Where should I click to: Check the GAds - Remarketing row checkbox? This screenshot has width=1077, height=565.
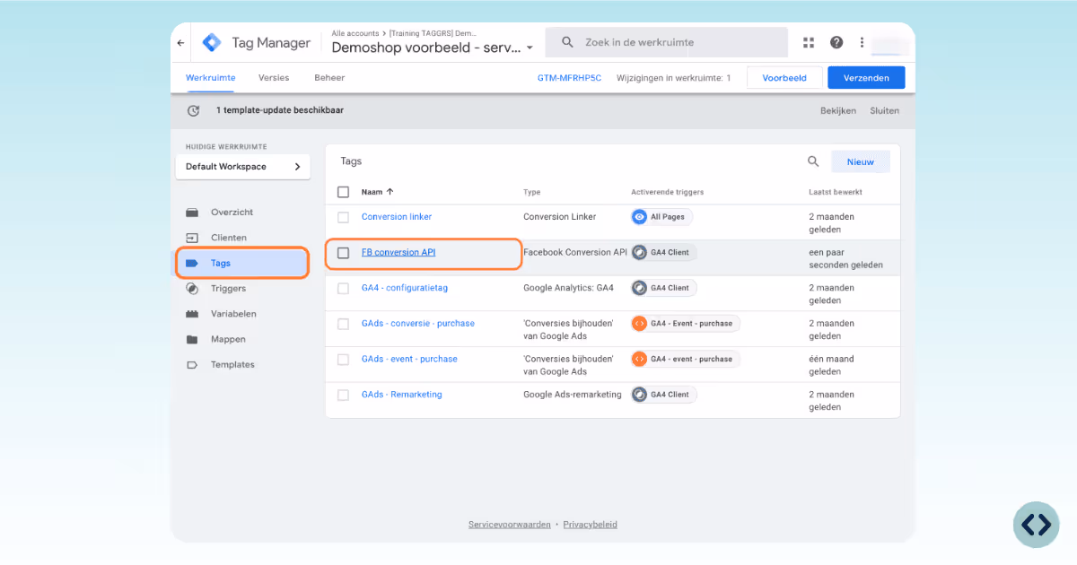pyautogui.click(x=343, y=395)
